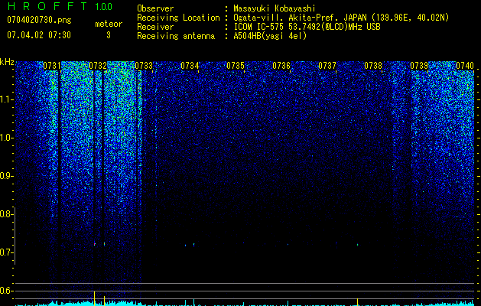Click the 0734 time marker
481x306 pixels.
(x=190, y=66)
